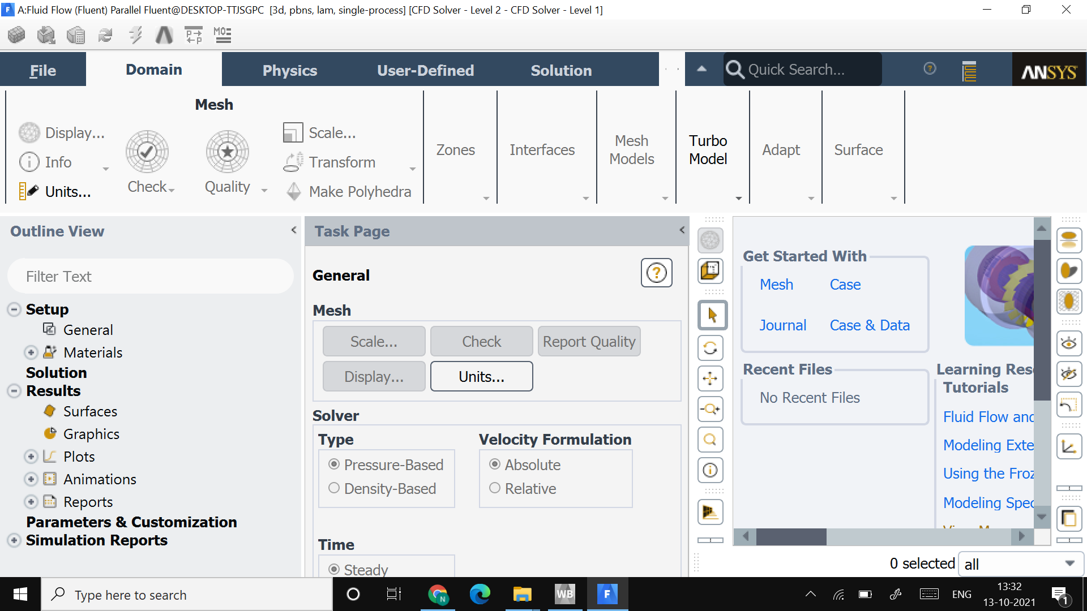Toggle the eye visibility icon on right toolbar
Screen dimensions: 1087x611
pyautogui.click(x=1069, y=343)
